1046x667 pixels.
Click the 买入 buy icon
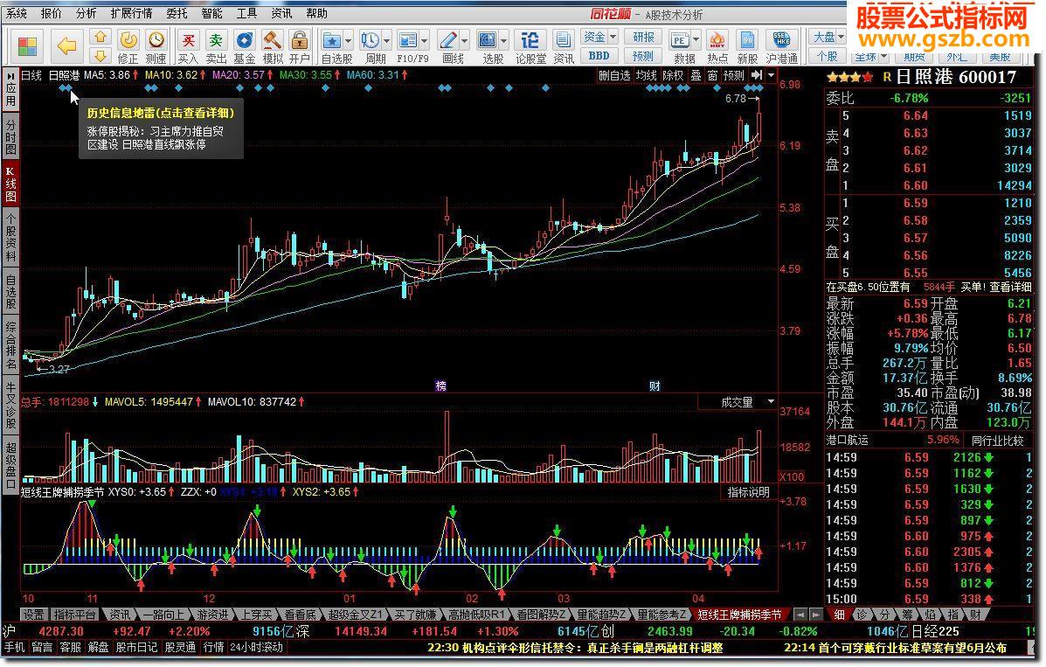point(189,46)
